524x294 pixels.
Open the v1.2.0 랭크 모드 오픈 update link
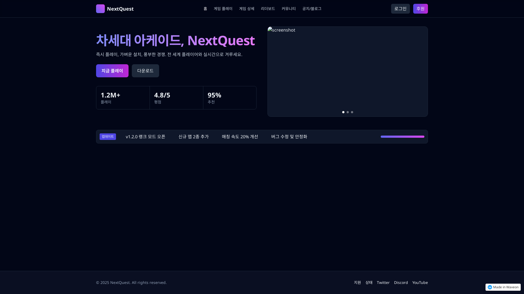(x=145, y=136)
